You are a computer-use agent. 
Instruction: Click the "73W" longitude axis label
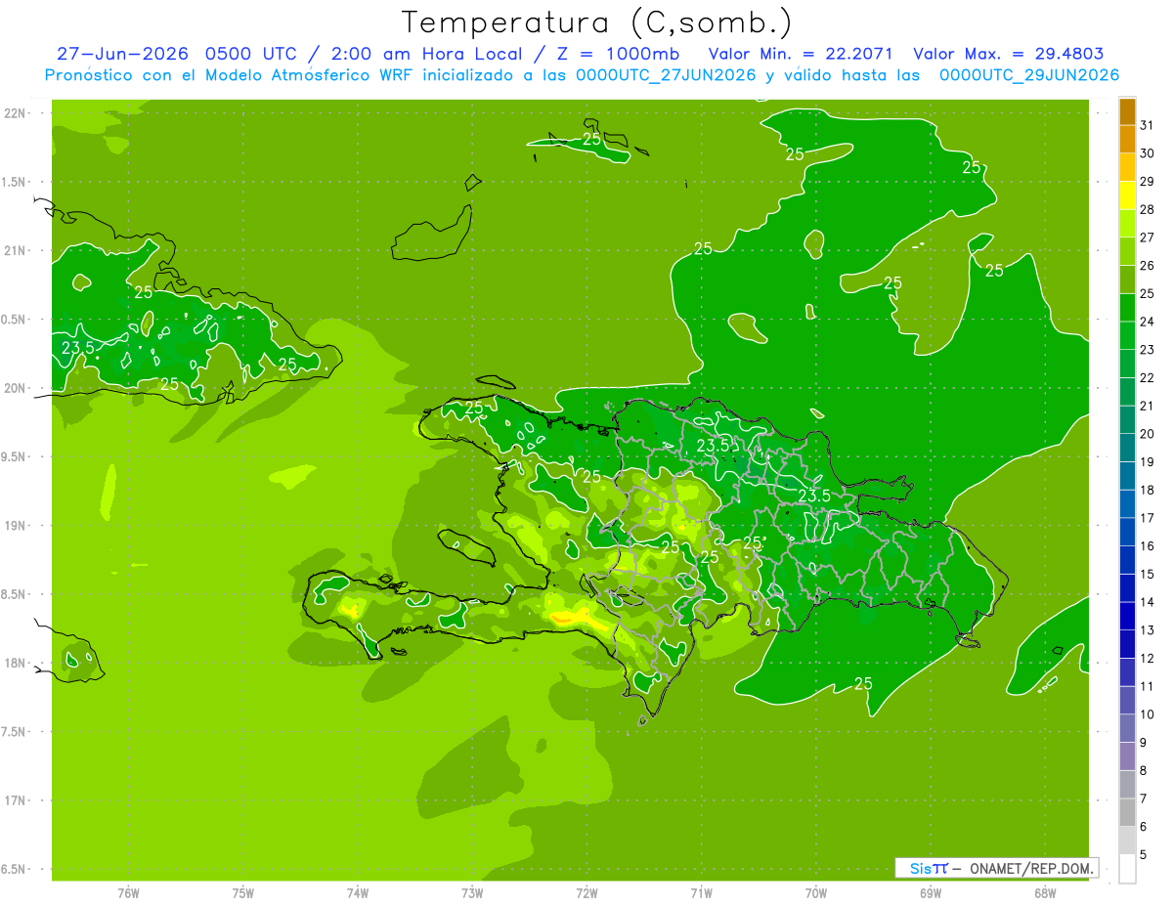point(472,892)
